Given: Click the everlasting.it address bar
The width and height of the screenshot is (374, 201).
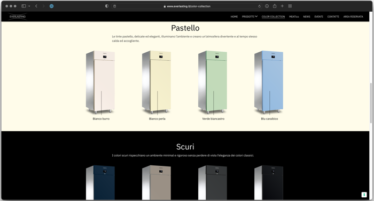Looking at the screenshot, I should point(187,6).
